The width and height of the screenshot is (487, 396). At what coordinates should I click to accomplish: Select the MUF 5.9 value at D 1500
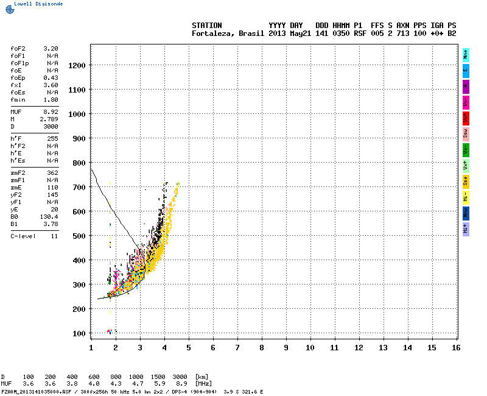click(x=159, y=384)
